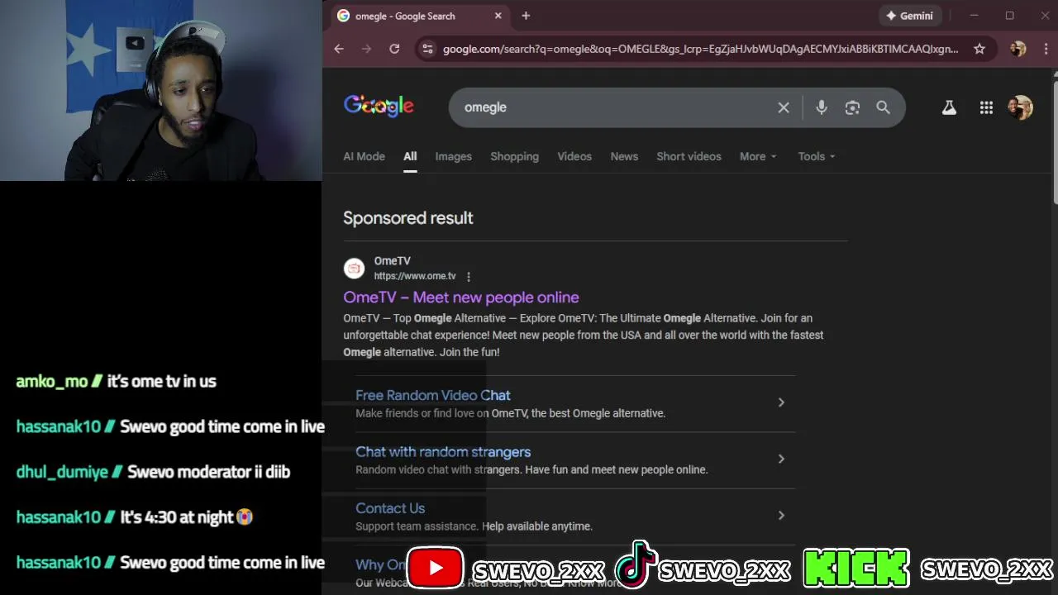Open the Contact Us sitelink

click(x=390, y=508)
